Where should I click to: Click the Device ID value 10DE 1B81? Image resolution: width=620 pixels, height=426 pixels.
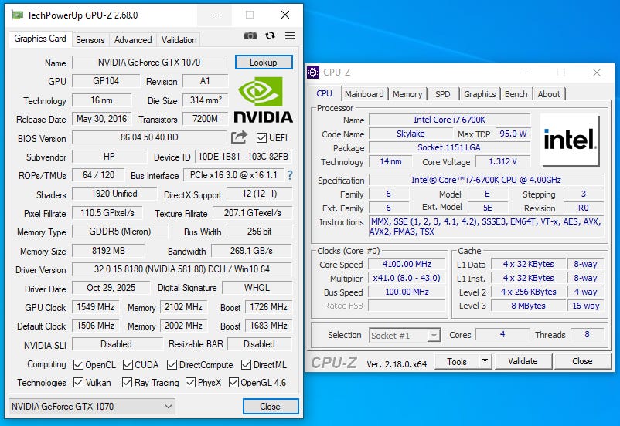(243, 157)
